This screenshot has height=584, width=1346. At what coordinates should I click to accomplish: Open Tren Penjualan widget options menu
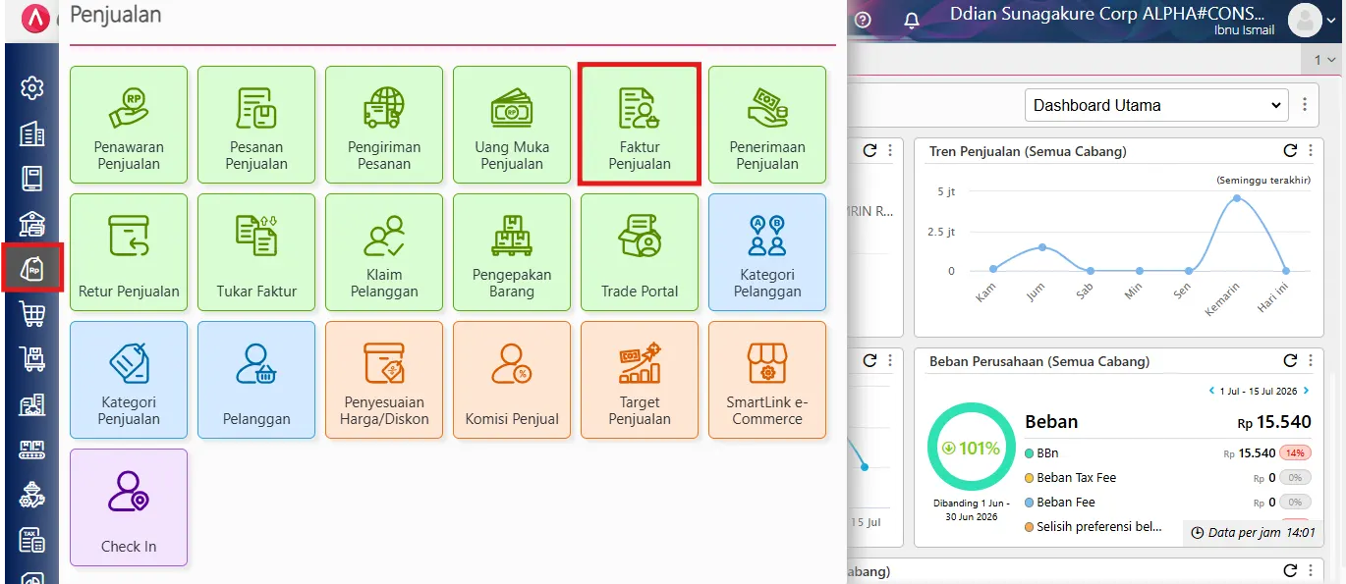pos(1311,150)
